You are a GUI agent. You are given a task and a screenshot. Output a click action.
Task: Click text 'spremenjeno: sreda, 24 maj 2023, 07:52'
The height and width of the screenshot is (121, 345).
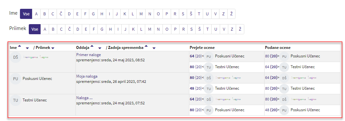pyautogui.click(x=111, y=103)
